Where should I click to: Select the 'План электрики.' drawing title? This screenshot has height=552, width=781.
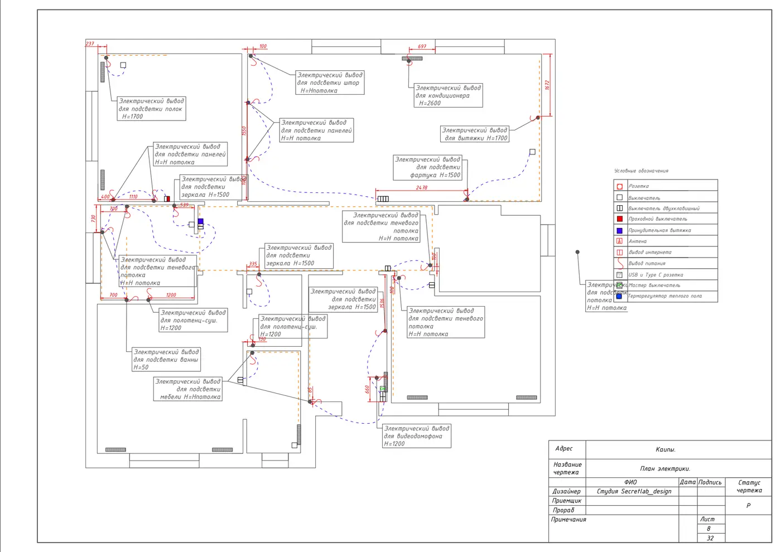(x=665, y=469)
